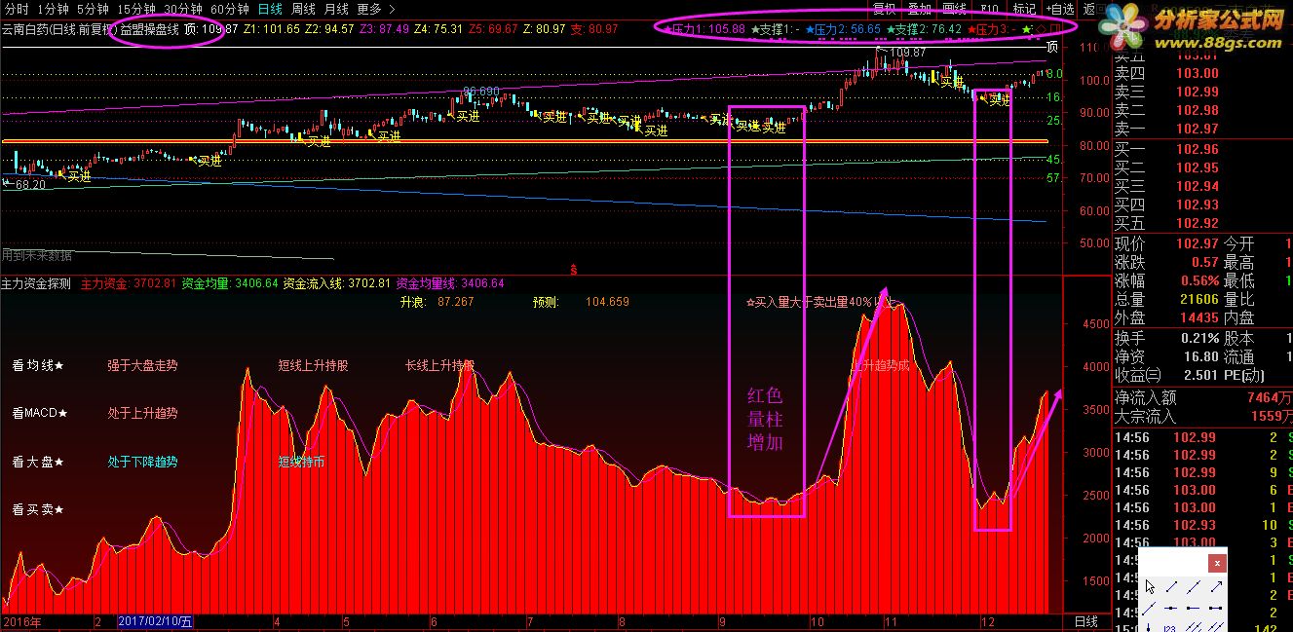Click the 看均线★ label

(38, 366)
